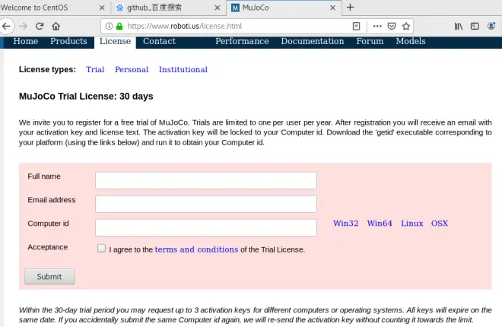Select the Institutional license type link
The width and height of the screenshot is (502, 327).
pyautogui.click(x=183, y=69)
